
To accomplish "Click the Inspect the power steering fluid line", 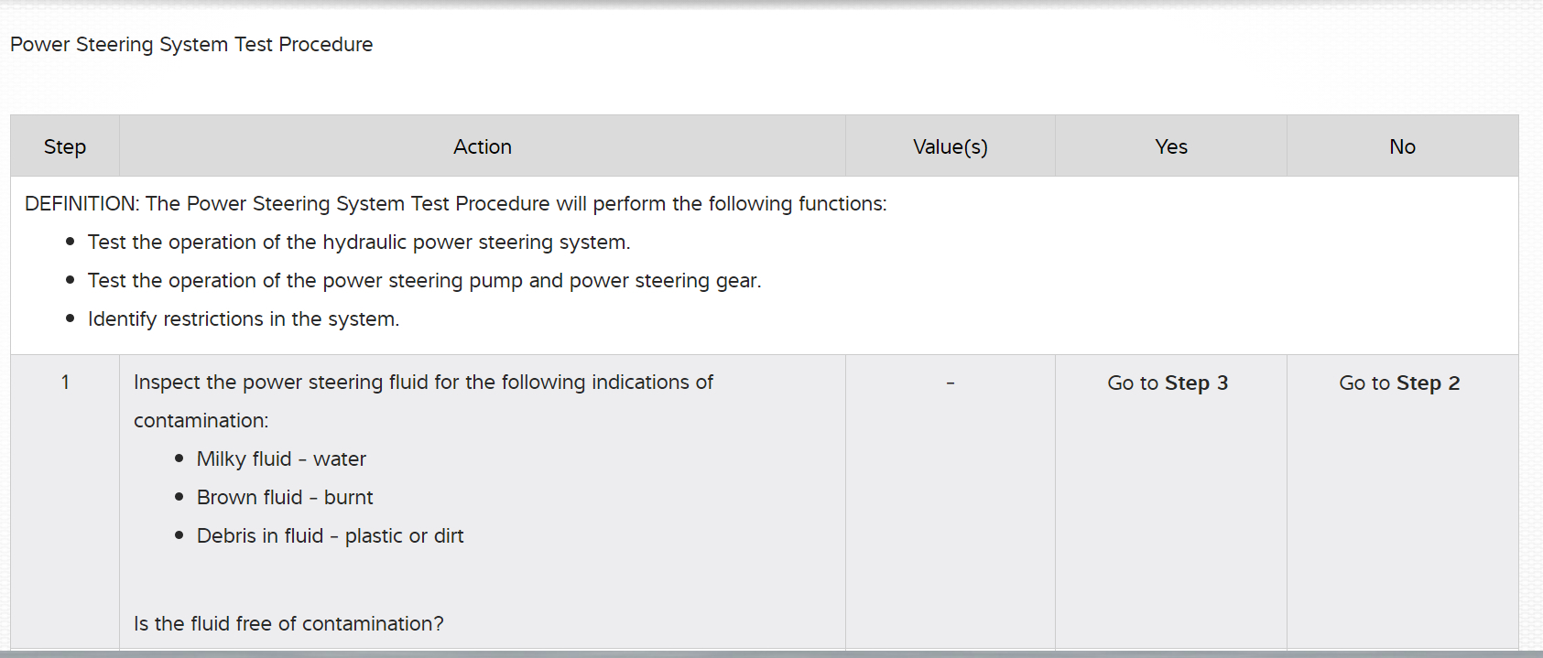I will coord(423,382).
